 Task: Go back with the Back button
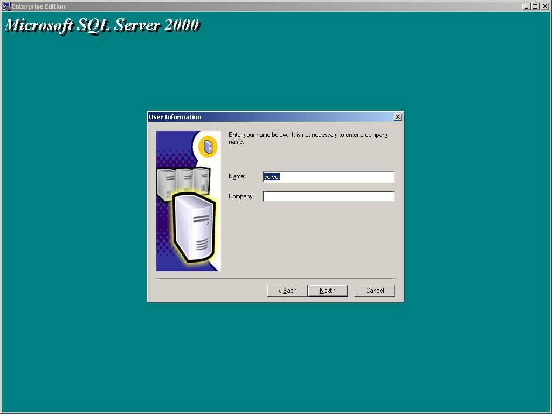pos(287,291)
